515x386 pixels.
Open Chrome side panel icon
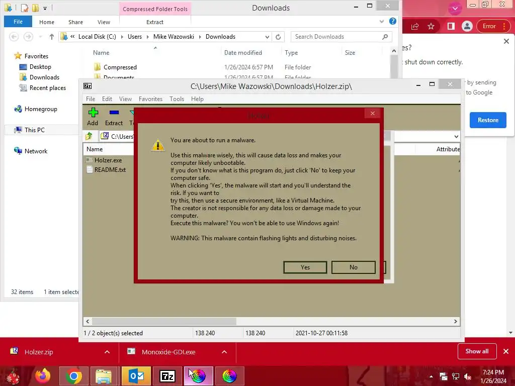point(451,26)
